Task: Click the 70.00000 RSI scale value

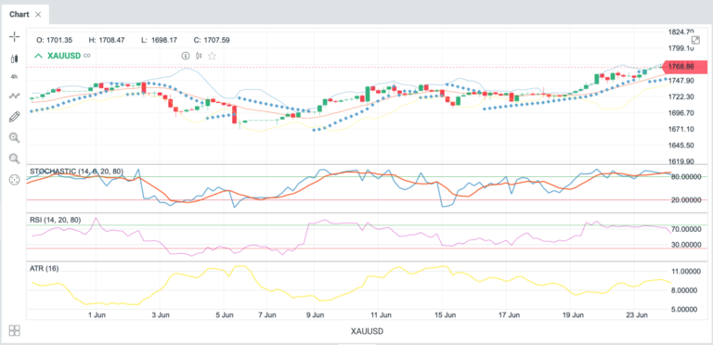Action: 685,229
